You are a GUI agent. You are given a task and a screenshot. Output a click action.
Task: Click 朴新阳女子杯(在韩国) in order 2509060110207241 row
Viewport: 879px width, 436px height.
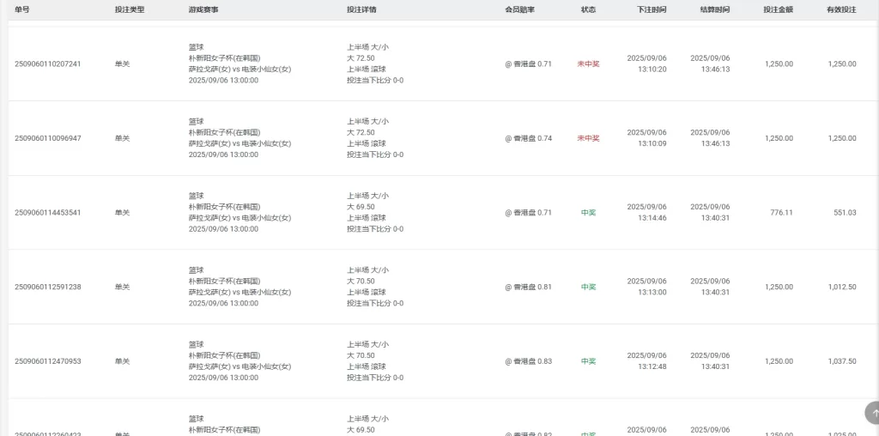click(225, 58)
